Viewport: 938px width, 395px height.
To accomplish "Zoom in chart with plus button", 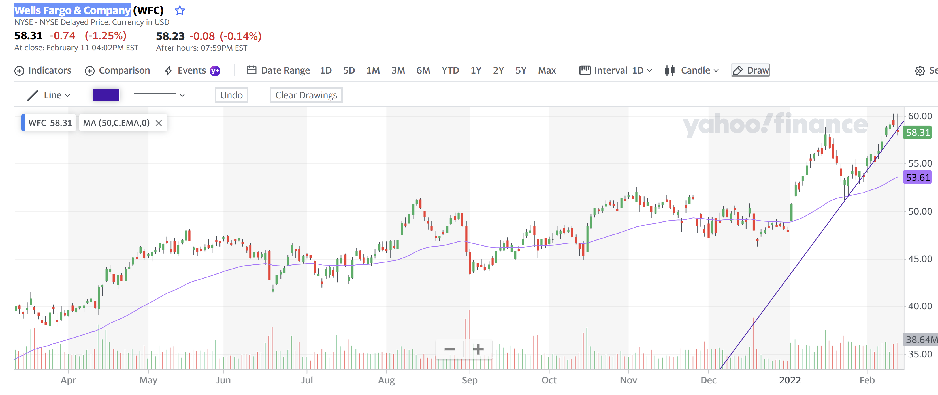I will click(478, 349).
